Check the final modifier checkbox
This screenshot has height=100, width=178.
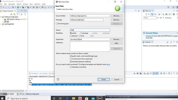coord(80,36)
